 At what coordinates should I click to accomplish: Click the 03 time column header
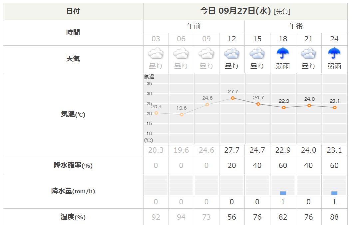coord(156,39)
